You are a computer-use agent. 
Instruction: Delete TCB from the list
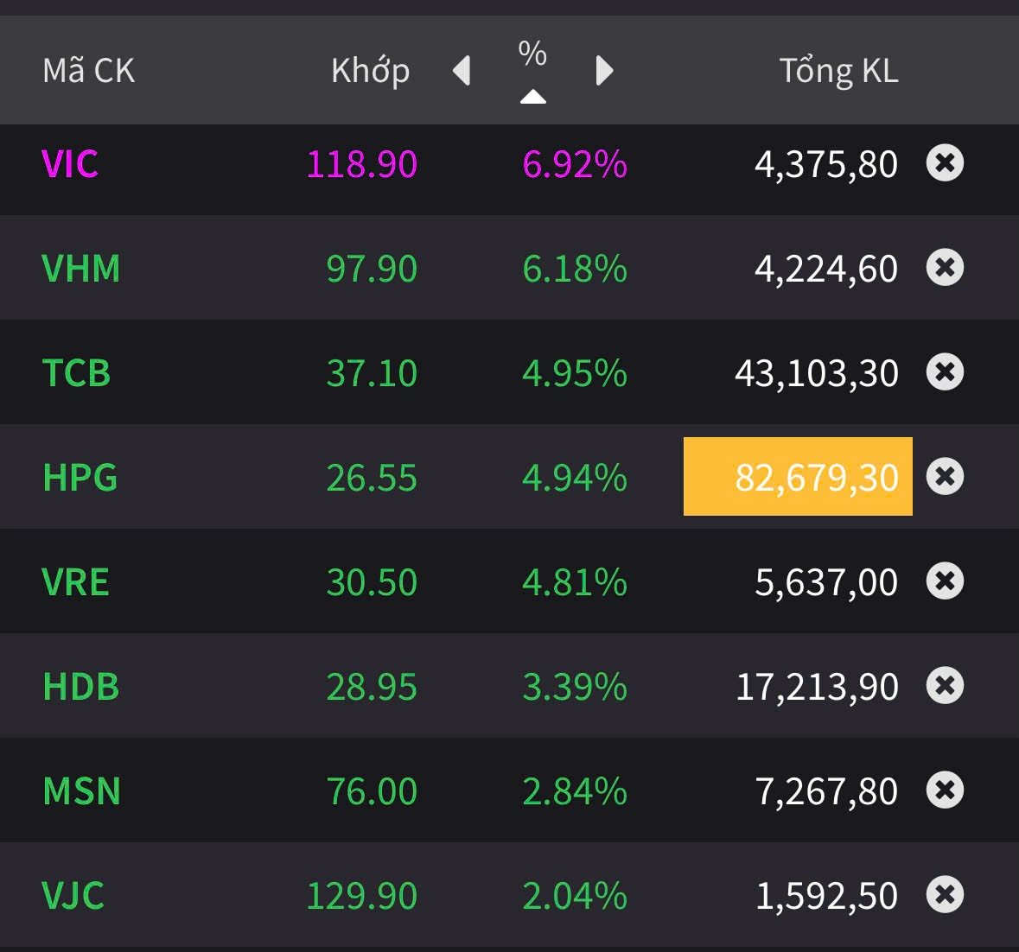945,372
